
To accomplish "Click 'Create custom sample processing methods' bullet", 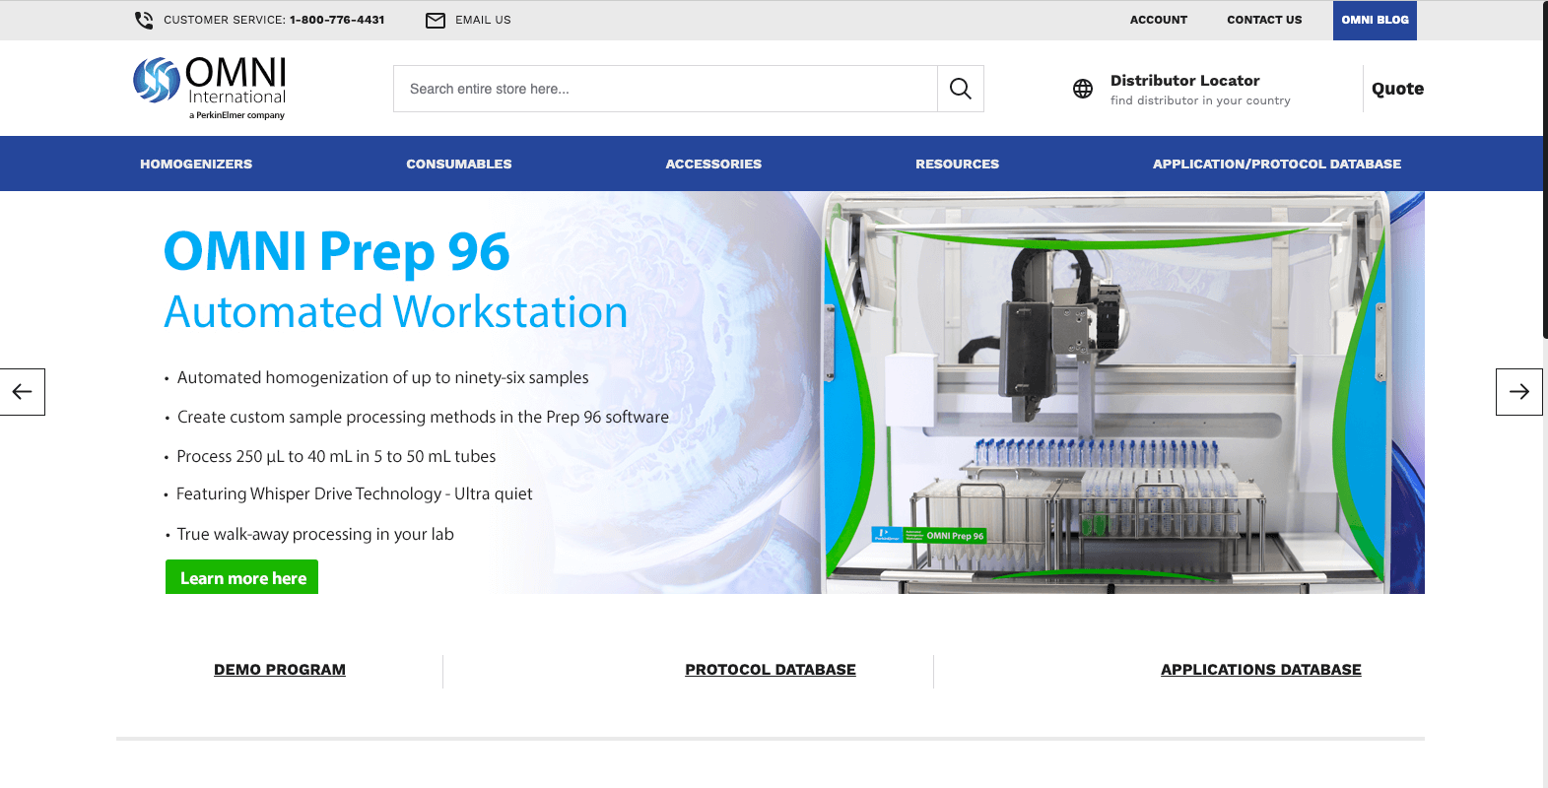I will coord(423,417).
